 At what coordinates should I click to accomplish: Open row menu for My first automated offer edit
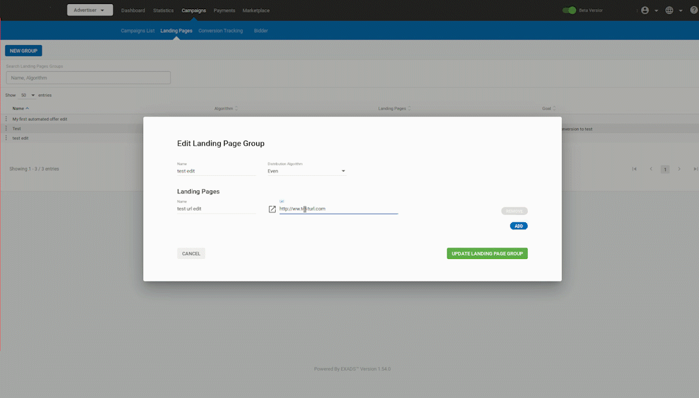point(7,119)
